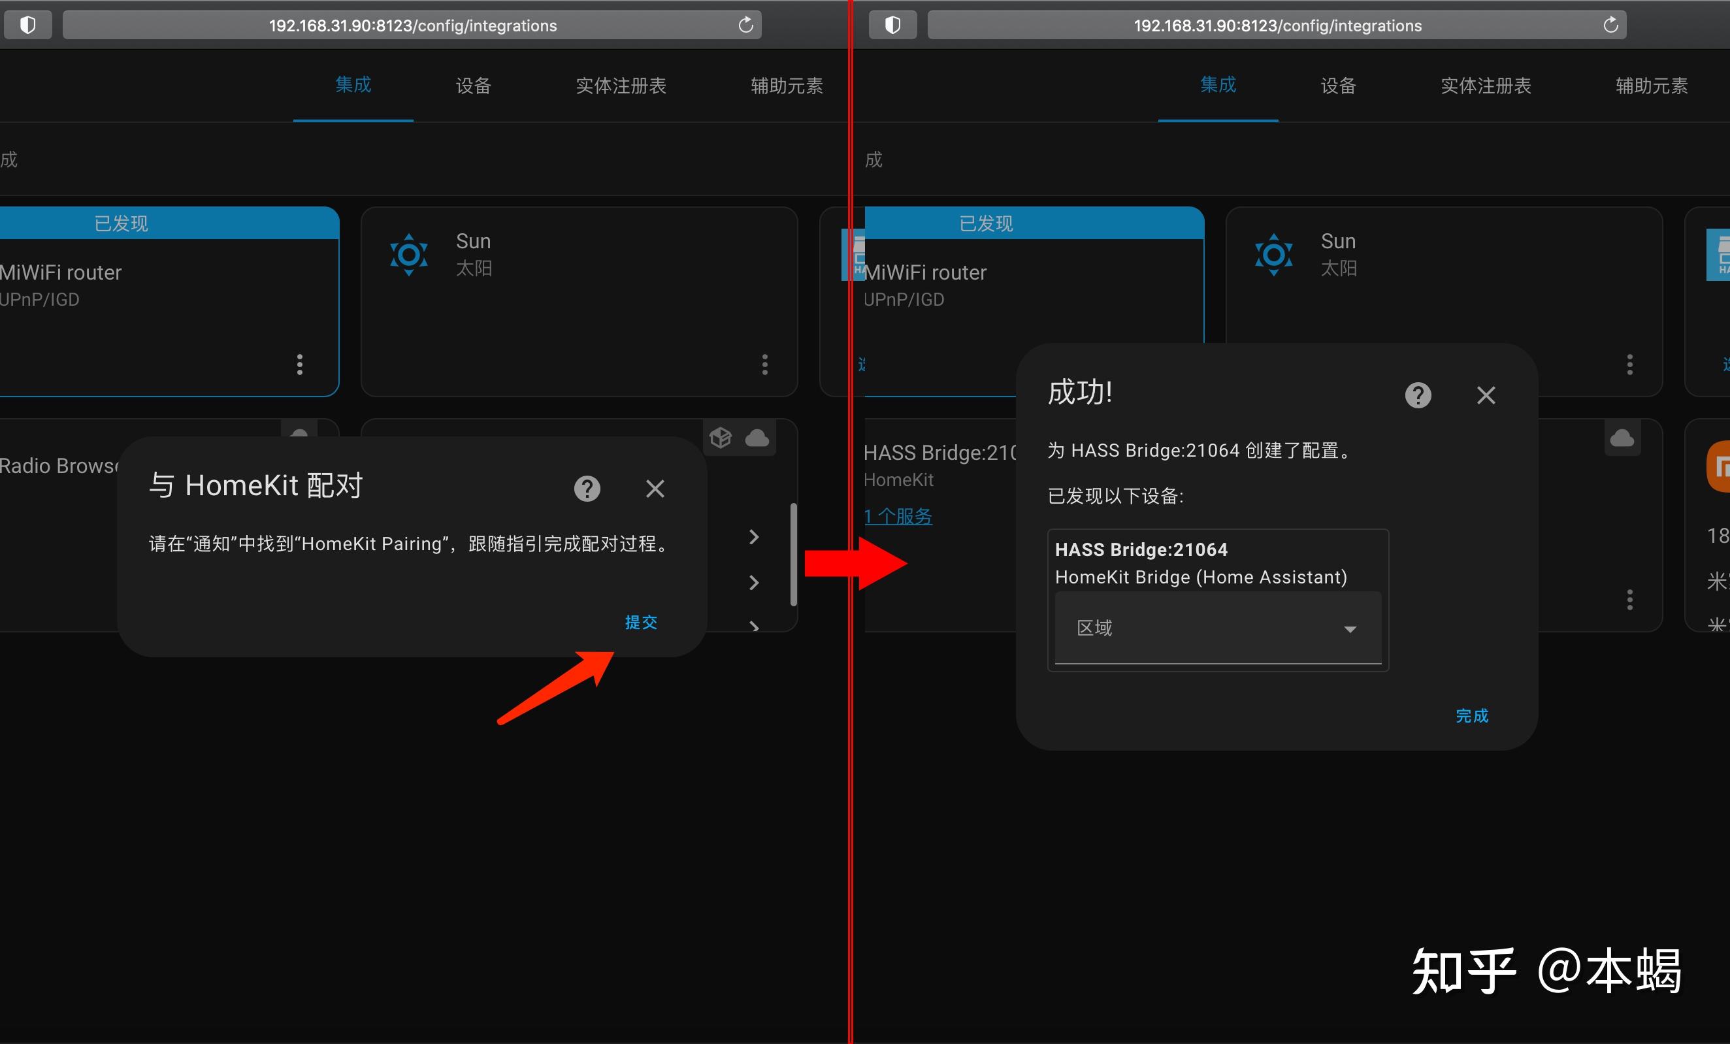Close the HomeKit pairing dialog

tap(655, 489)
